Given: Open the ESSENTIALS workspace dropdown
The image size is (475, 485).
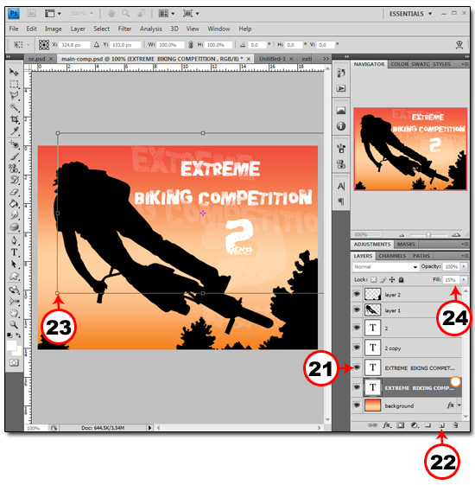Looking at the screenshot, I should click(411, 14).
